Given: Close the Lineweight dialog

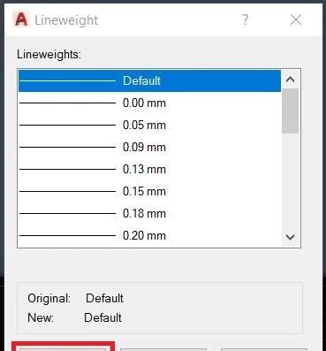Looking at the screenshot, I should pyautogui.click(x=296, y=20).
